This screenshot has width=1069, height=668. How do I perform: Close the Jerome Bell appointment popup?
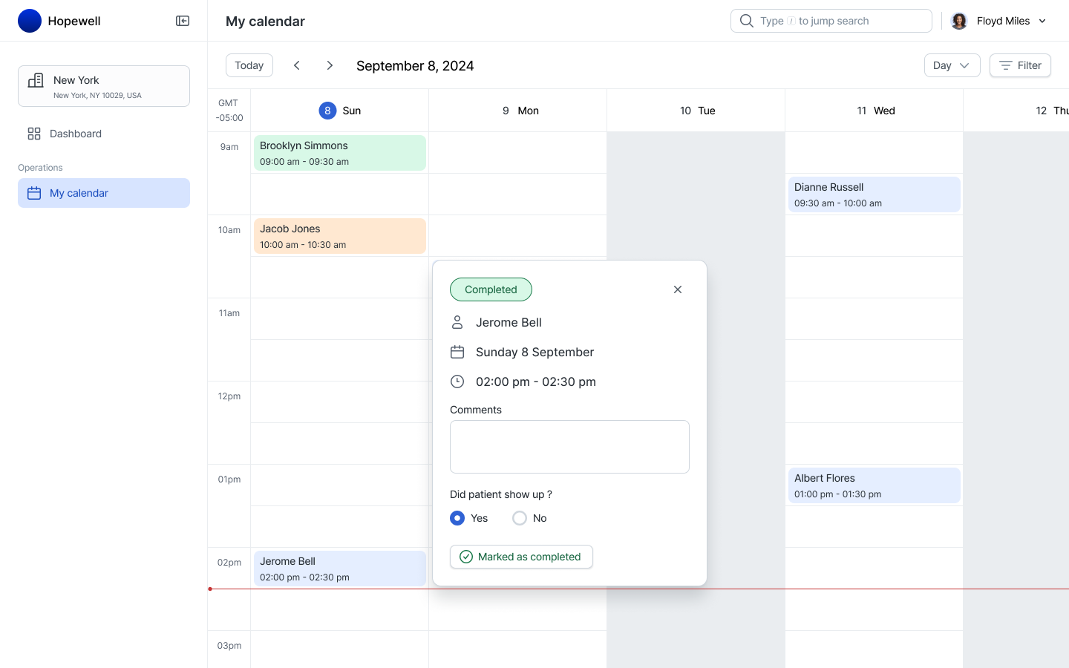click(x=677, y=289)
